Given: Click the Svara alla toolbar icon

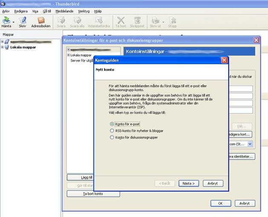Looking at the screenshot, I should [77, 20].
